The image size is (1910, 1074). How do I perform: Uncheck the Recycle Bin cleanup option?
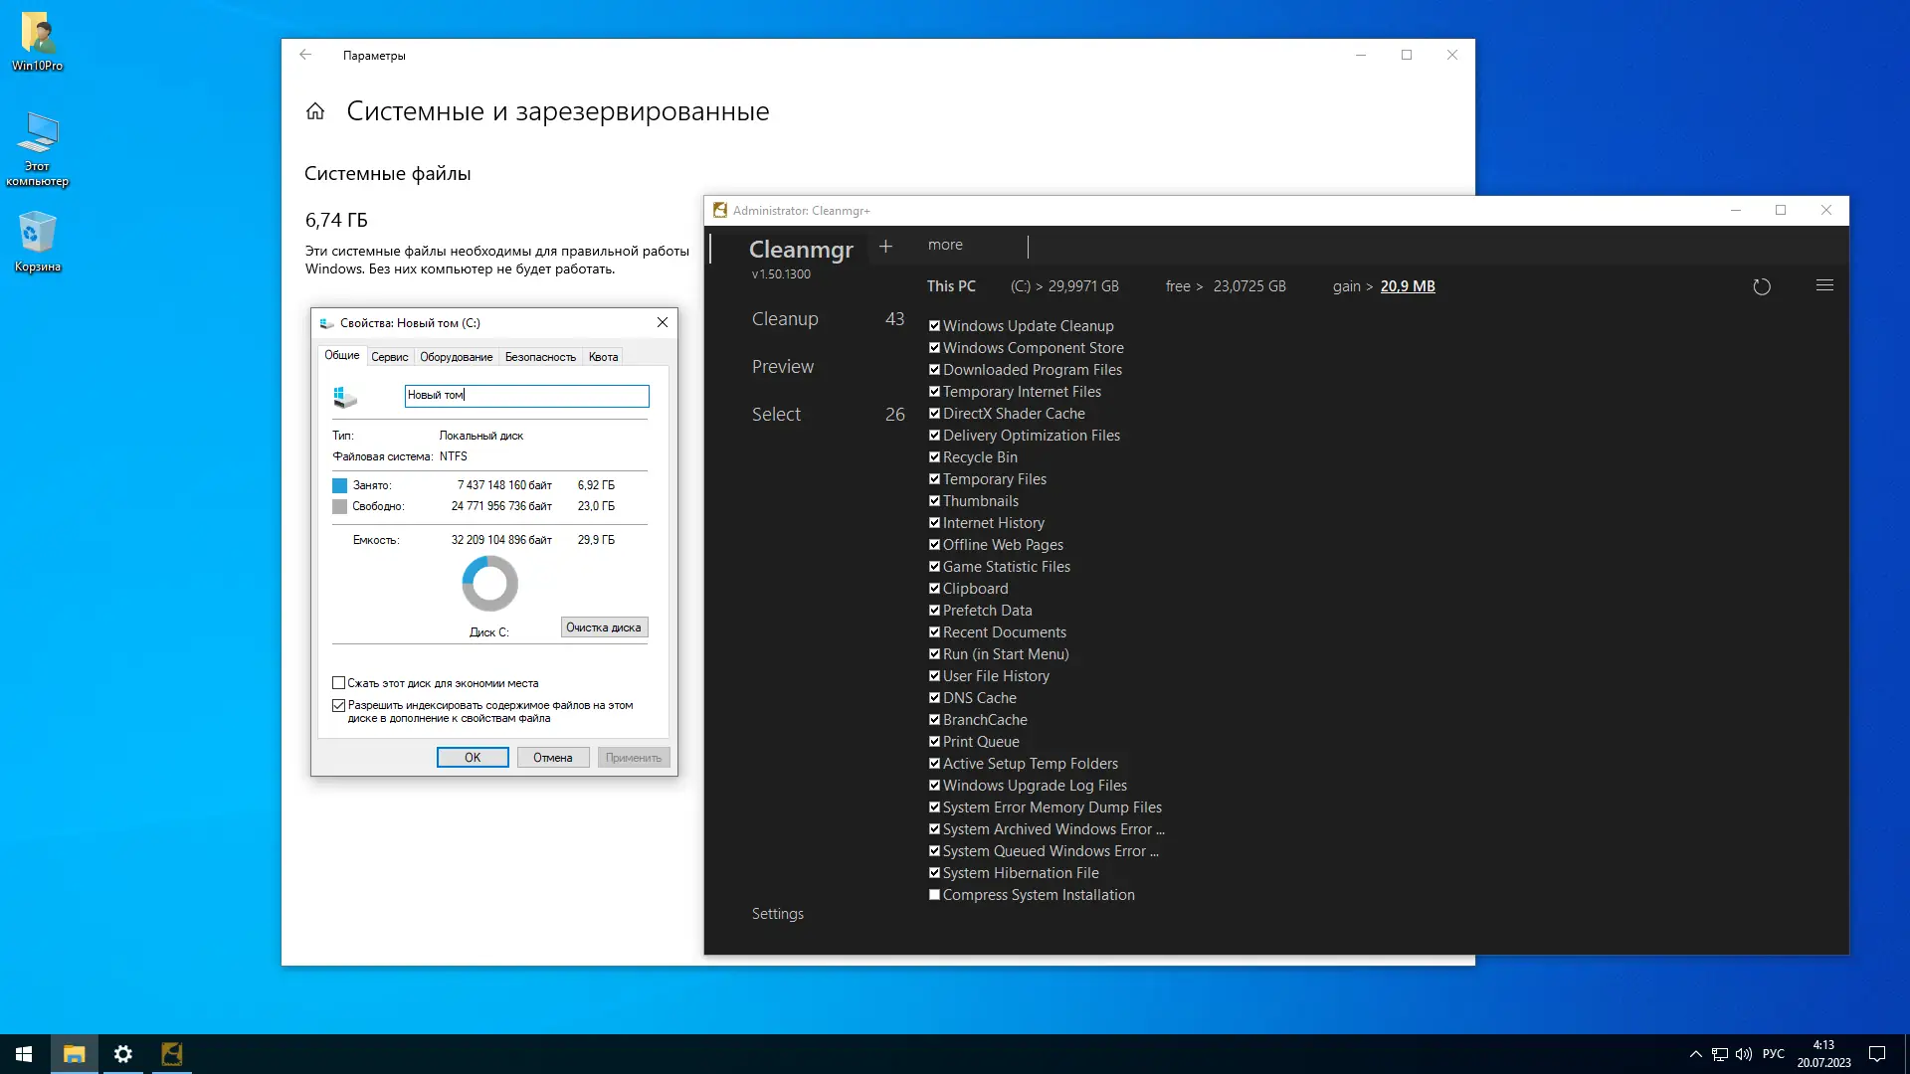pos(934,457)
